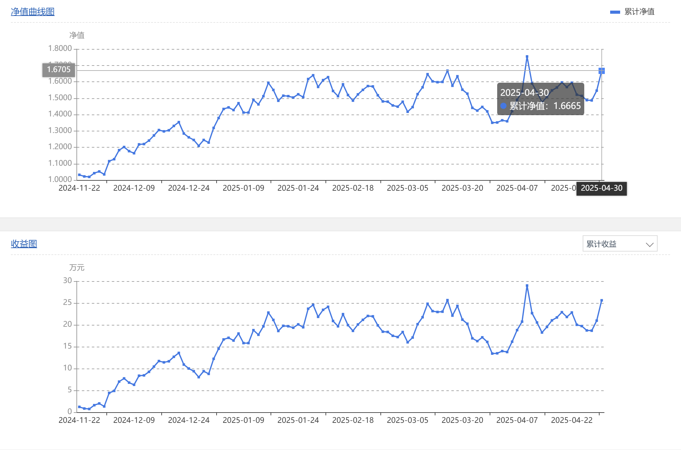Viewport: 681px width, 450px height.
Task: Click the chevron arrow in 累计收益 selector
Action: pyautogui.click(x=649, y=244)
